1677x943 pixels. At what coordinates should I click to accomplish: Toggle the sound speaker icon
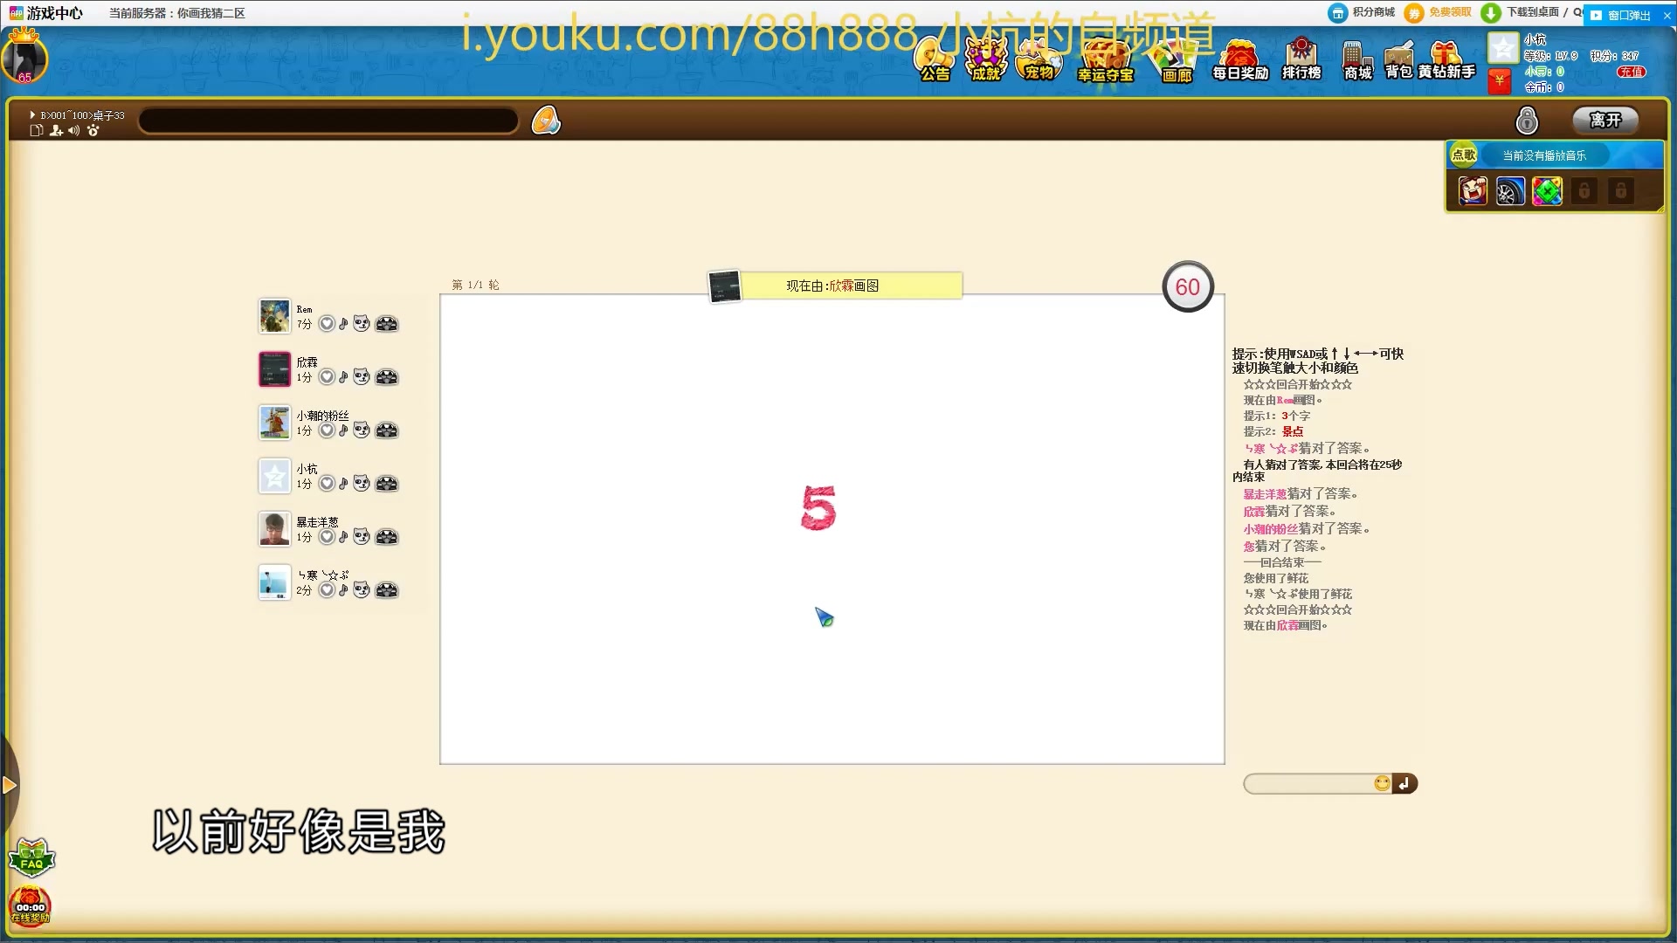tap(74, 130)
